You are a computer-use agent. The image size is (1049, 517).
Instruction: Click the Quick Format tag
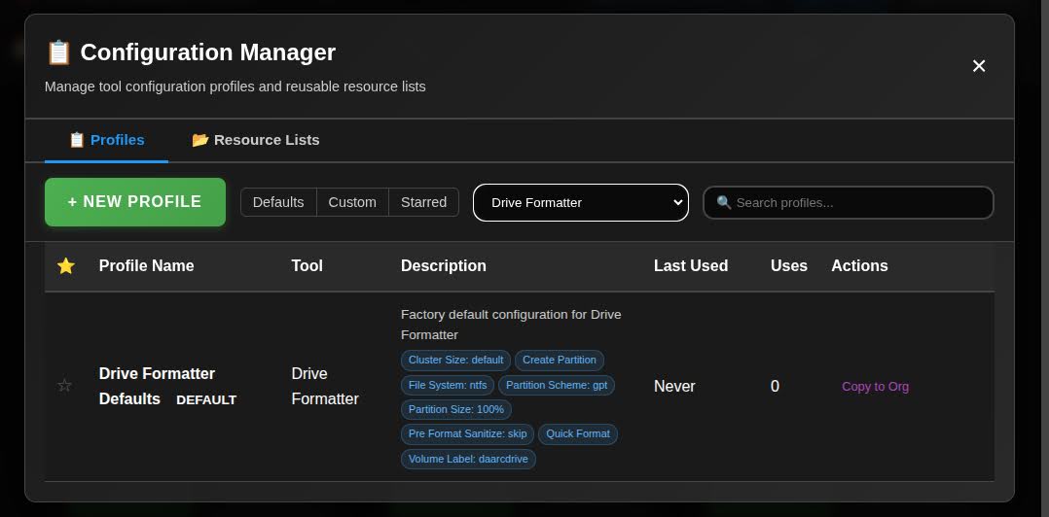[578, 434]
